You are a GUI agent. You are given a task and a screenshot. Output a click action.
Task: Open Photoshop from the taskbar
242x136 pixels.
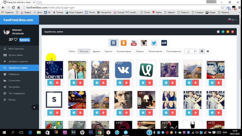click(x=91, y=133)
